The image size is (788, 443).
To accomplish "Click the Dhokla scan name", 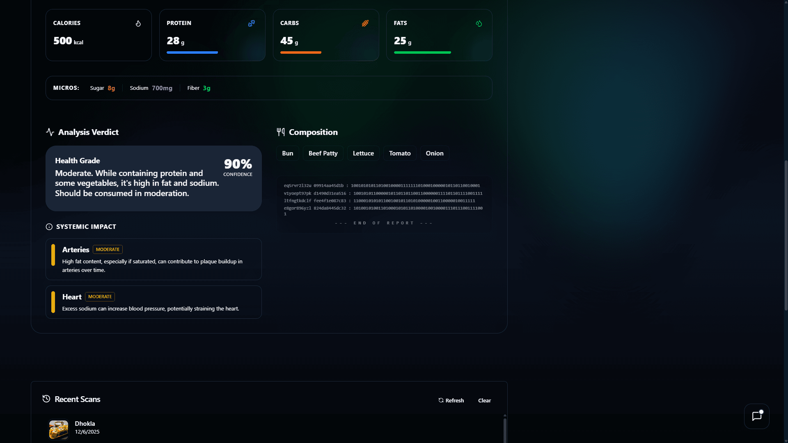I will click(x=85, y=424).
